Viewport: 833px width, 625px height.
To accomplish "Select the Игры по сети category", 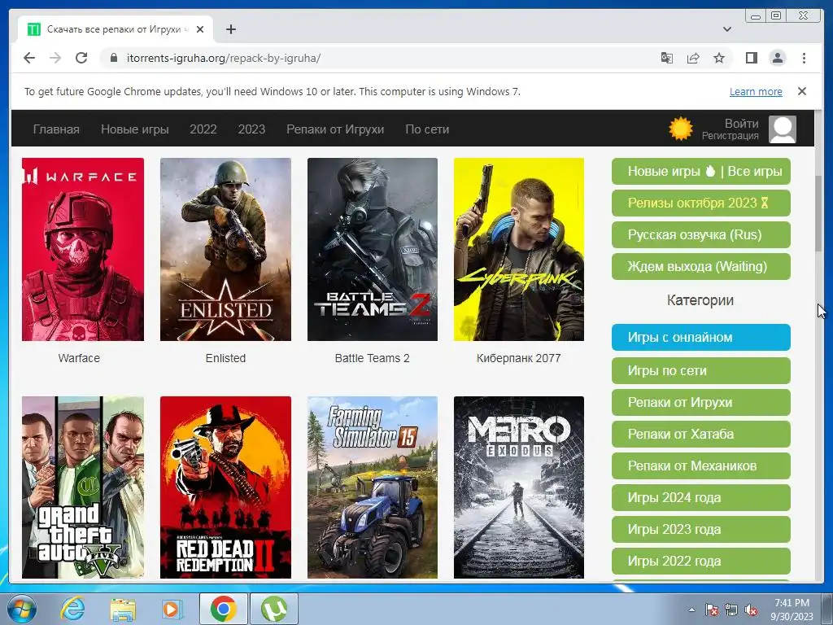I will [700, 370].
